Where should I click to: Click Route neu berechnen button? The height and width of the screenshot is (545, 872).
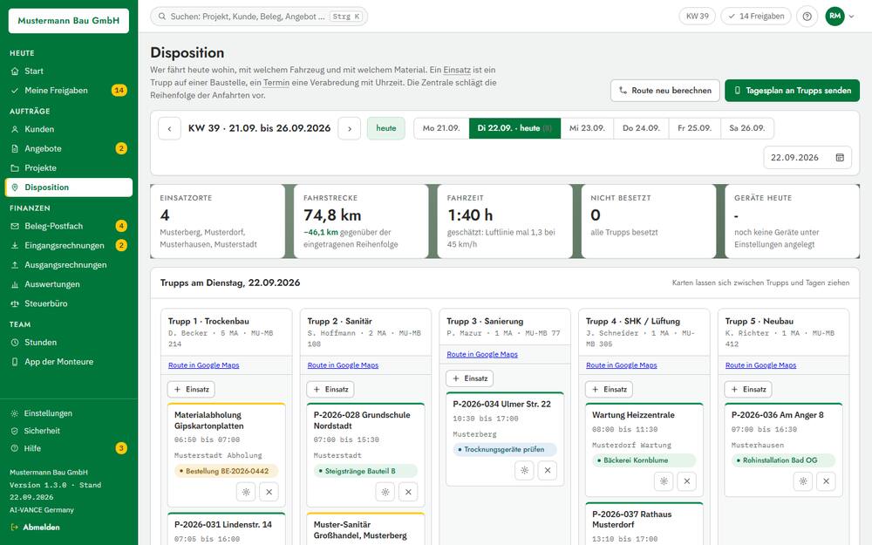tap(665, 90)
